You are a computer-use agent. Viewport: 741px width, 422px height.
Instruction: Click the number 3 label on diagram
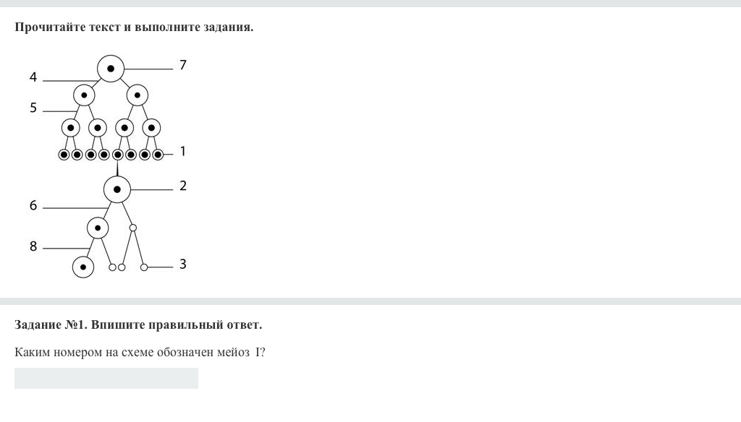[x=183, y=264]
